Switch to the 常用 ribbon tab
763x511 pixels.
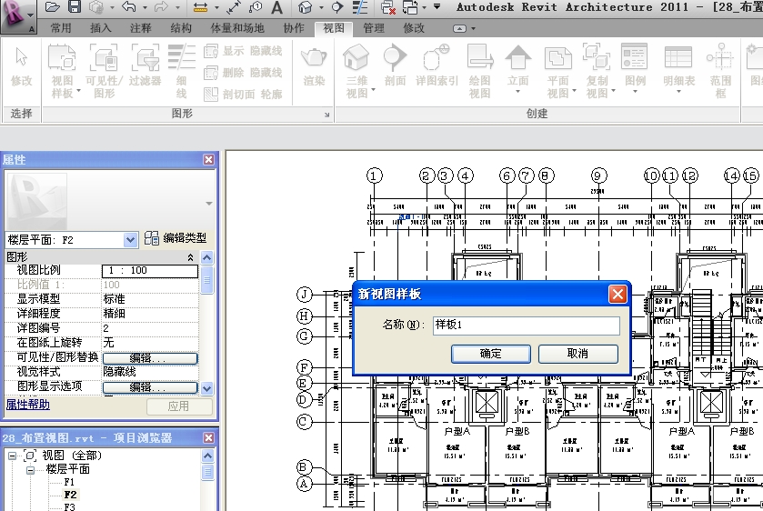tap(61, 28)
